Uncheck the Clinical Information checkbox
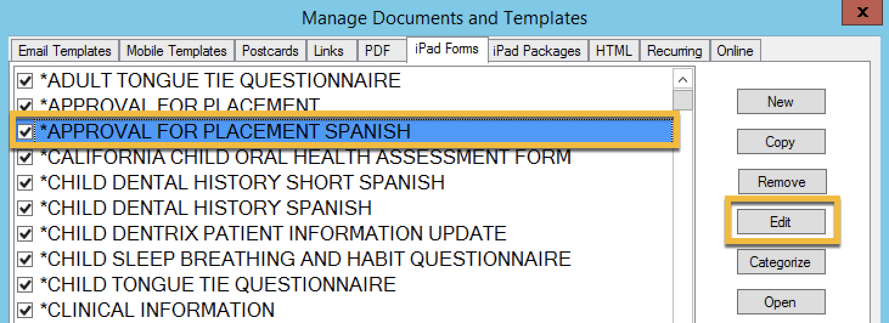This screenshot has height=323, width=889. point(25,310)
